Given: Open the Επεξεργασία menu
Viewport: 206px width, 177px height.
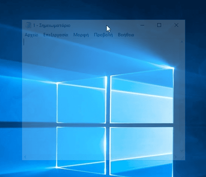Looking at the screenshot, I should tap(56, 35).
